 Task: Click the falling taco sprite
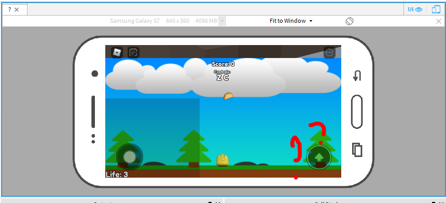click(x=228, y=96)
